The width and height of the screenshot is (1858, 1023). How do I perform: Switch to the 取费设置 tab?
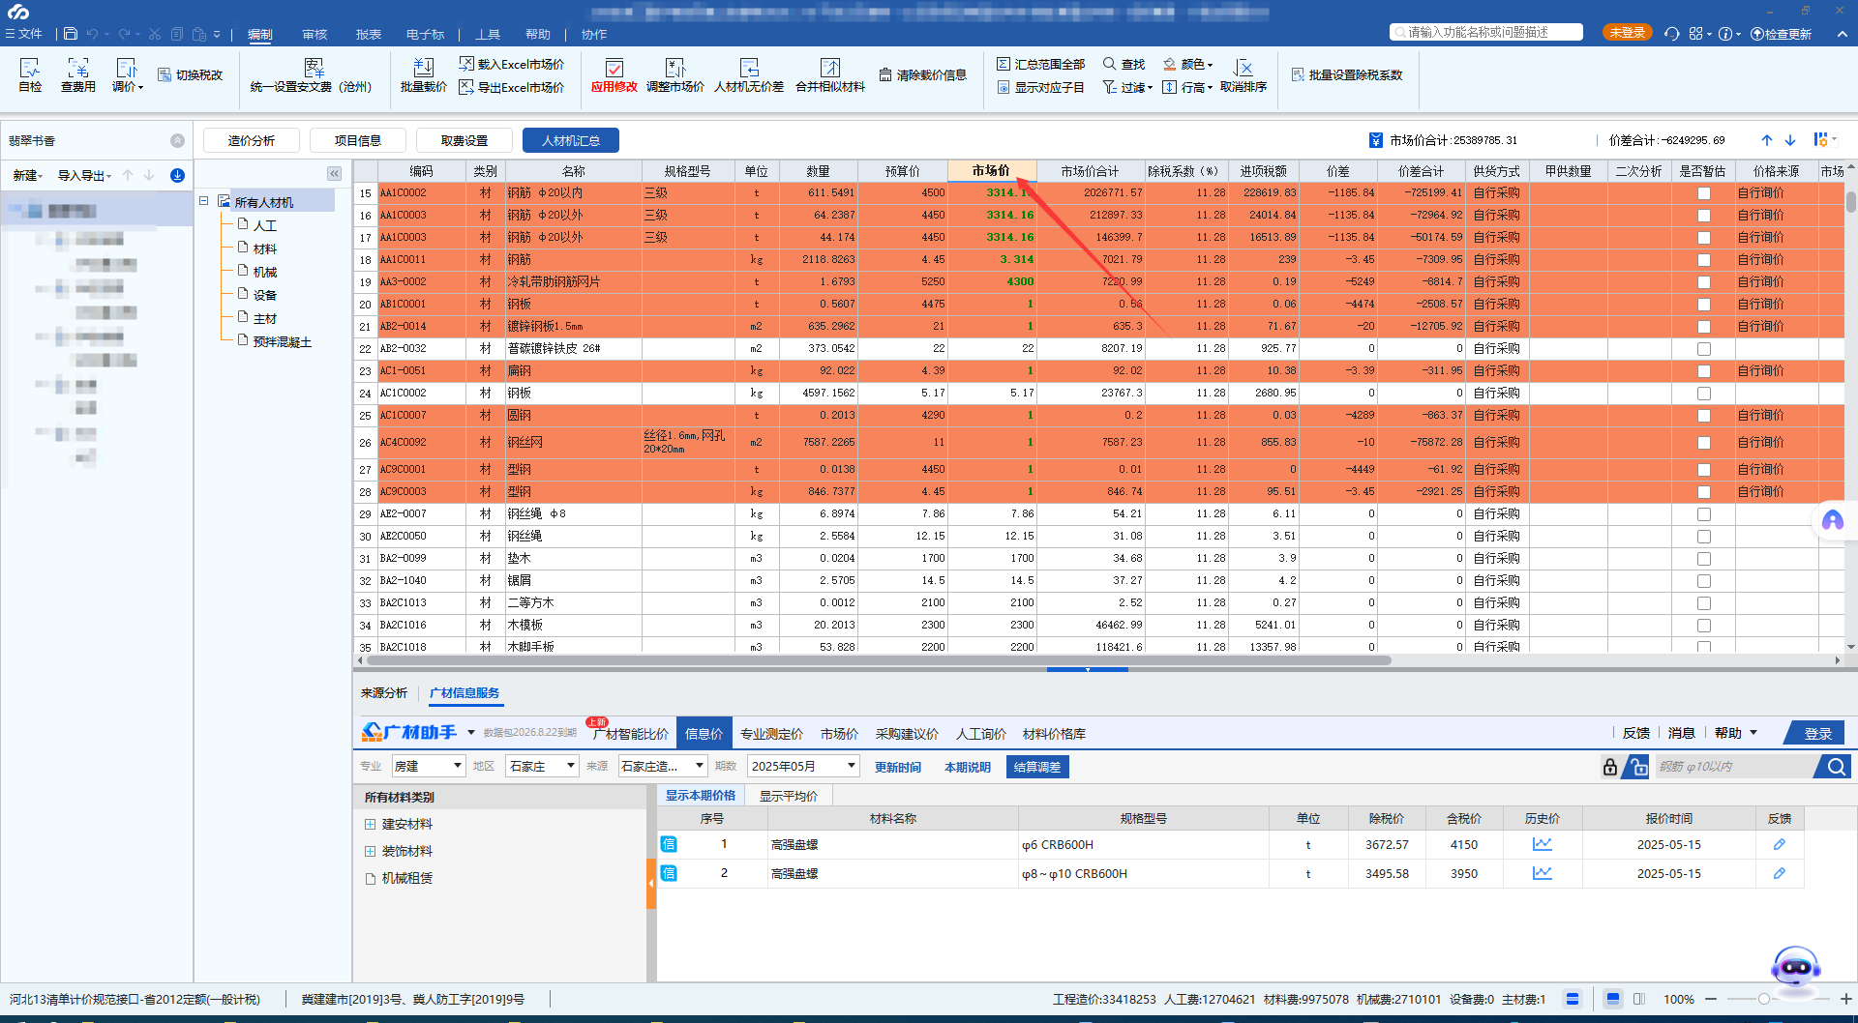pyautogui.click(x=464, y=140)
